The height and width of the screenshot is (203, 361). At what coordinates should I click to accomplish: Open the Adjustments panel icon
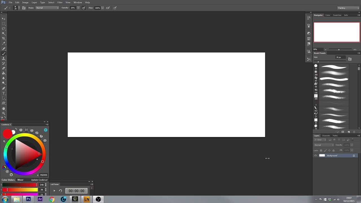pyautogui.click(x=309, y=33)
